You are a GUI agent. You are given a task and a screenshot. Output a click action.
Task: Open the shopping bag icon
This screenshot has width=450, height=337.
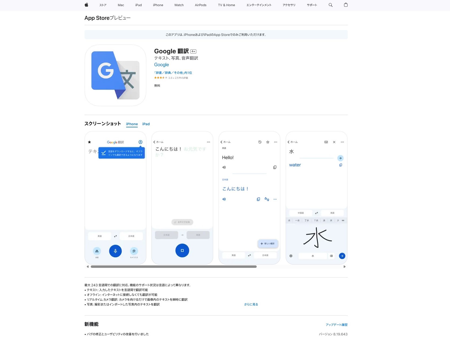(346, 5)
